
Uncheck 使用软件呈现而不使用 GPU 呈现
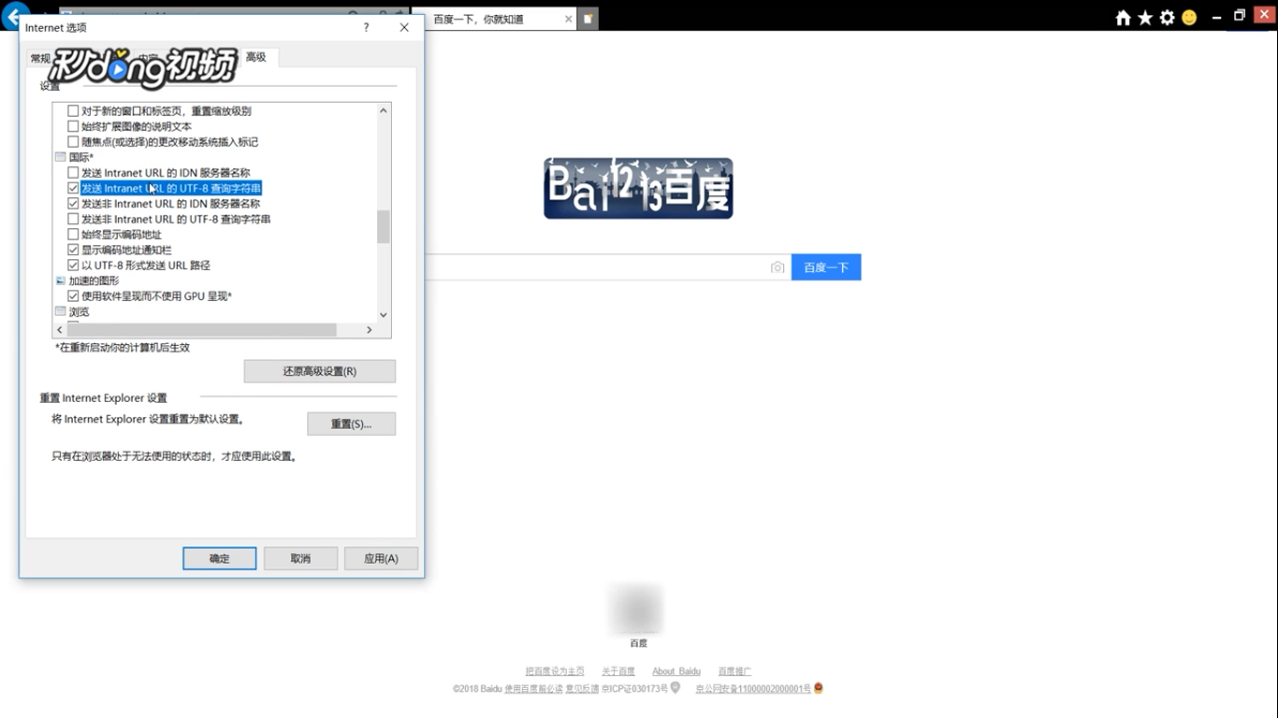[74, 296]
